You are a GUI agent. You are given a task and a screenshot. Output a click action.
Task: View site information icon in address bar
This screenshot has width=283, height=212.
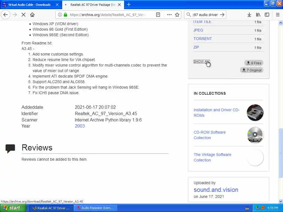coord(60,15)
